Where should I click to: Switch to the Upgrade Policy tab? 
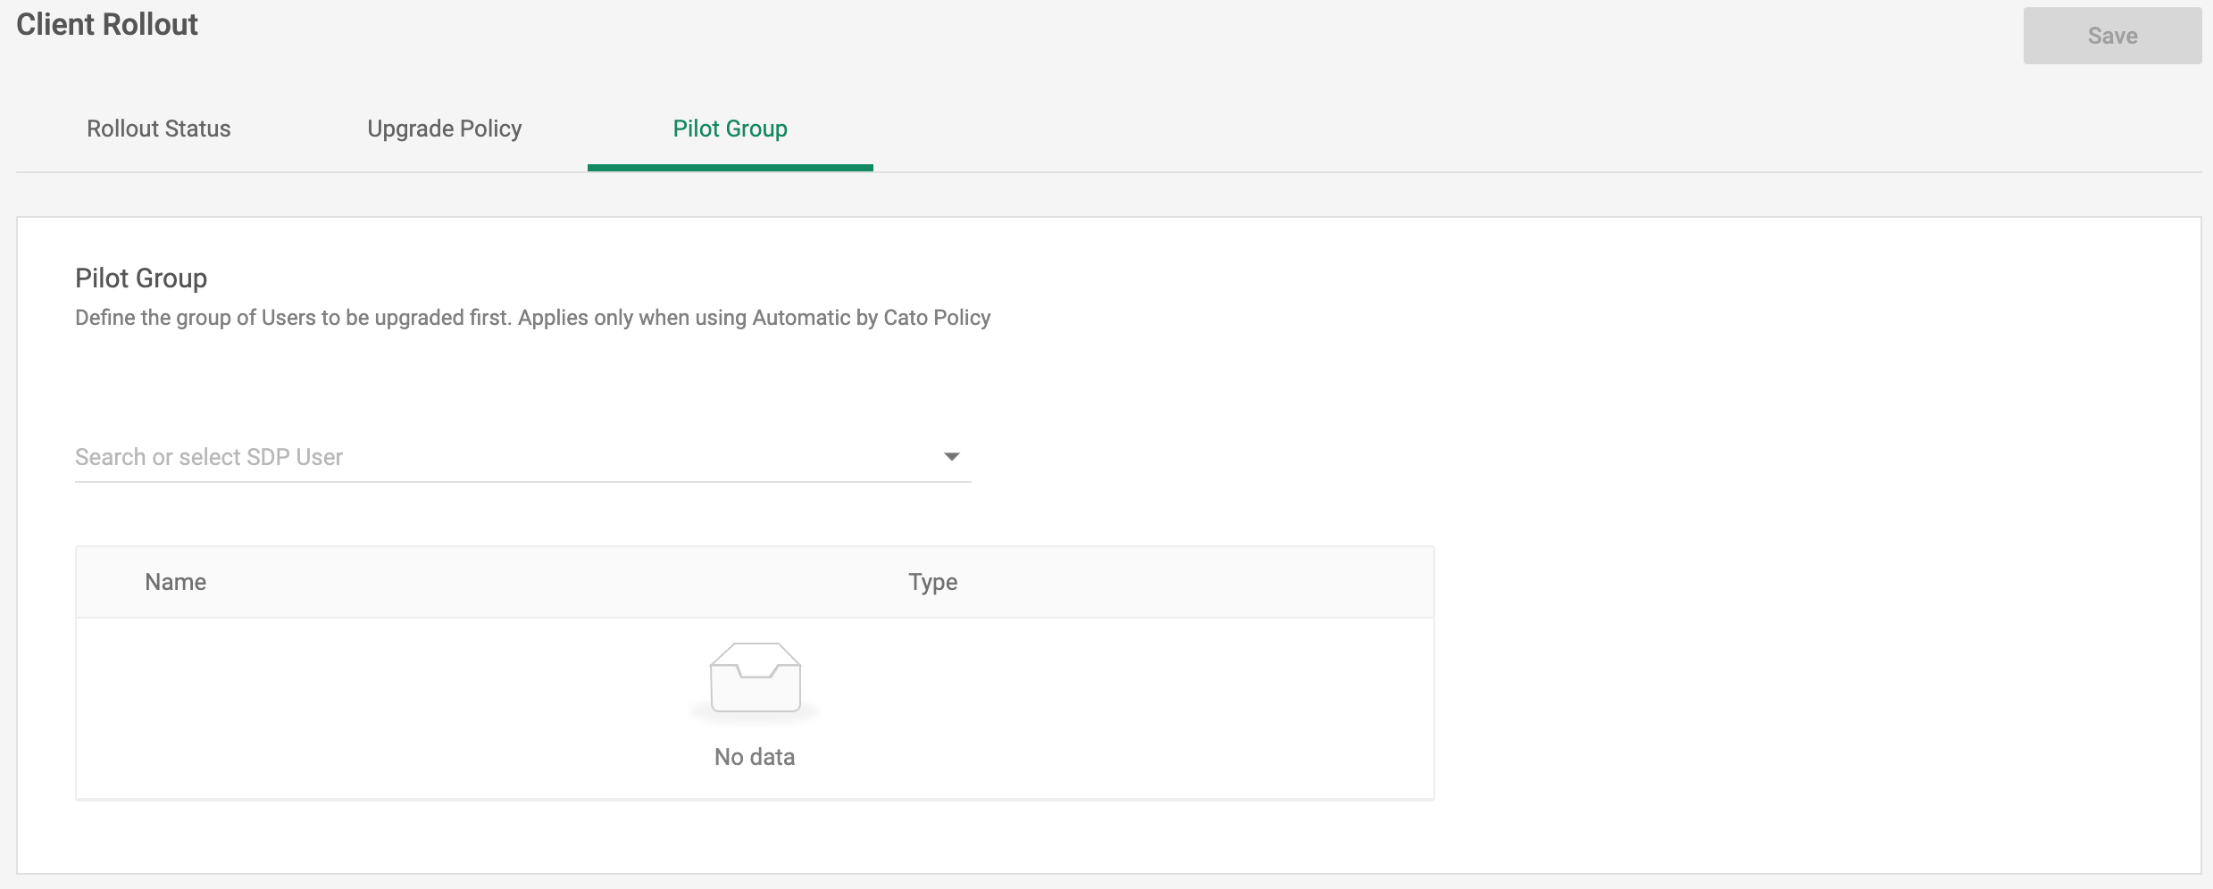(x=444, y=129)
